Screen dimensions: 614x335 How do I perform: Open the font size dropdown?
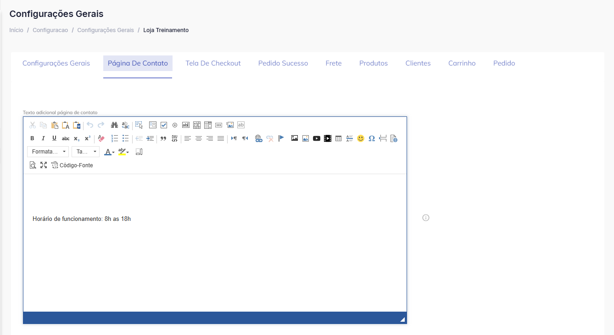[85, 152]
